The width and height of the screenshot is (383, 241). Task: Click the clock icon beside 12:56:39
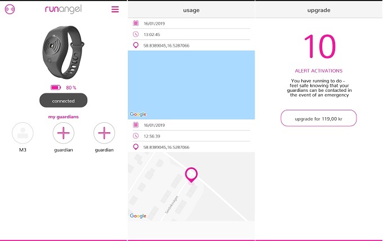[x=136, y=136]
